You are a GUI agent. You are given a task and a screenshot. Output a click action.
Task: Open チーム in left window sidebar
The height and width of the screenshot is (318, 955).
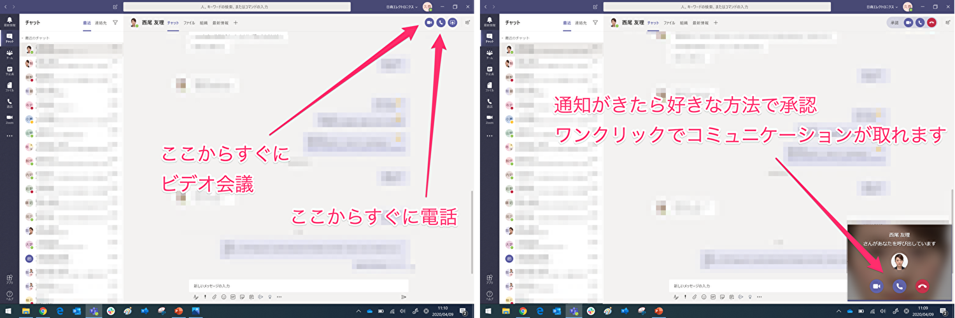pos(10,54)
